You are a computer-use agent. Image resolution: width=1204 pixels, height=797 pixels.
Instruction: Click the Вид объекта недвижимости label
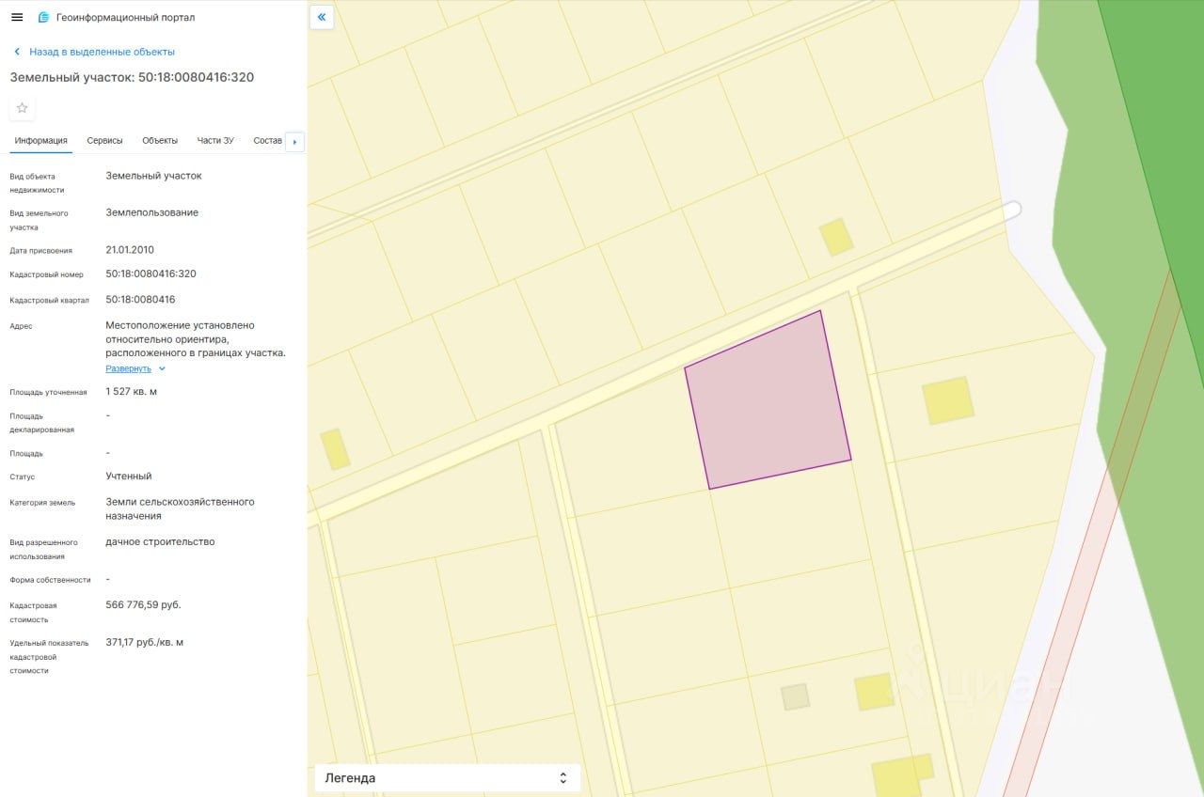tap(38, 182)
